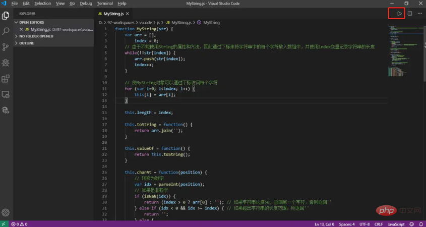Click the JavaScript language mode indicator

[x=396, y=224]
